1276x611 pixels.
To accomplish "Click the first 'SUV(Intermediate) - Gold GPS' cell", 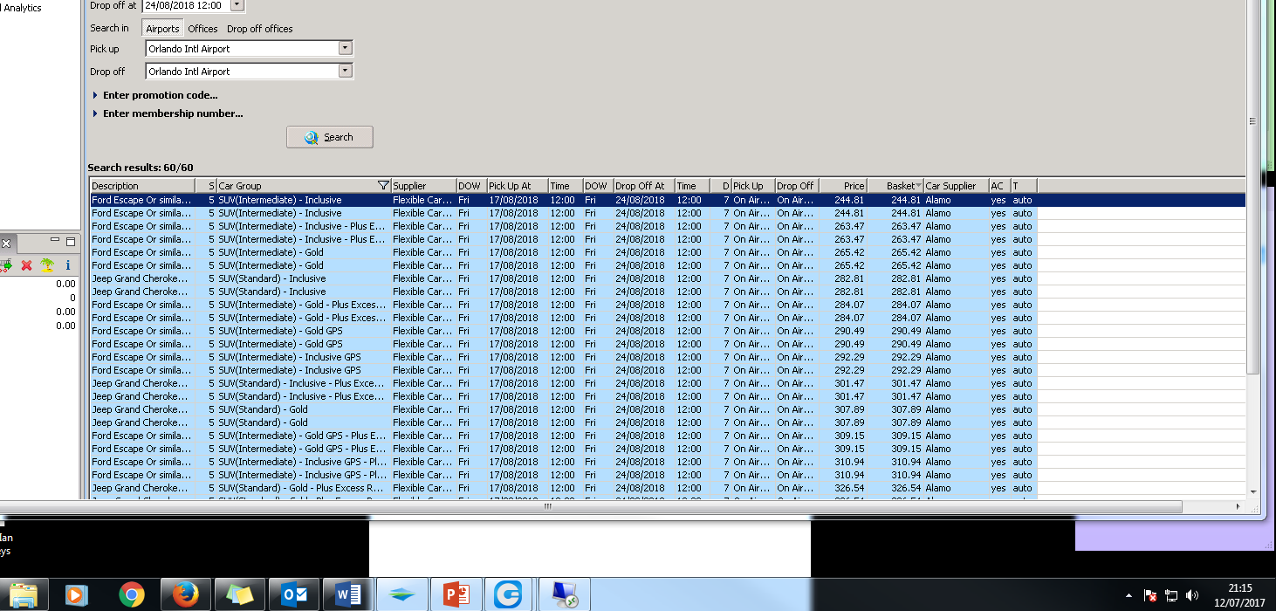I will coord(304,331).
